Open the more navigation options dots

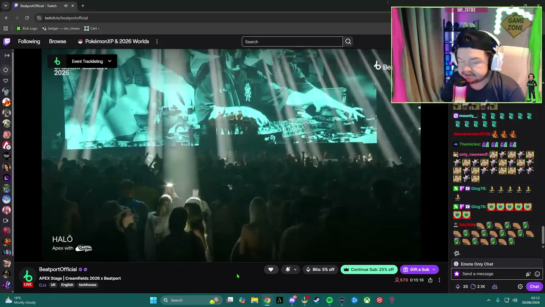click(x=157, y=41)
